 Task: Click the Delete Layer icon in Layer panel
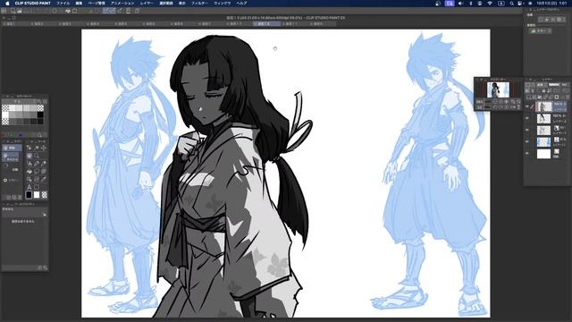(568, 97)
